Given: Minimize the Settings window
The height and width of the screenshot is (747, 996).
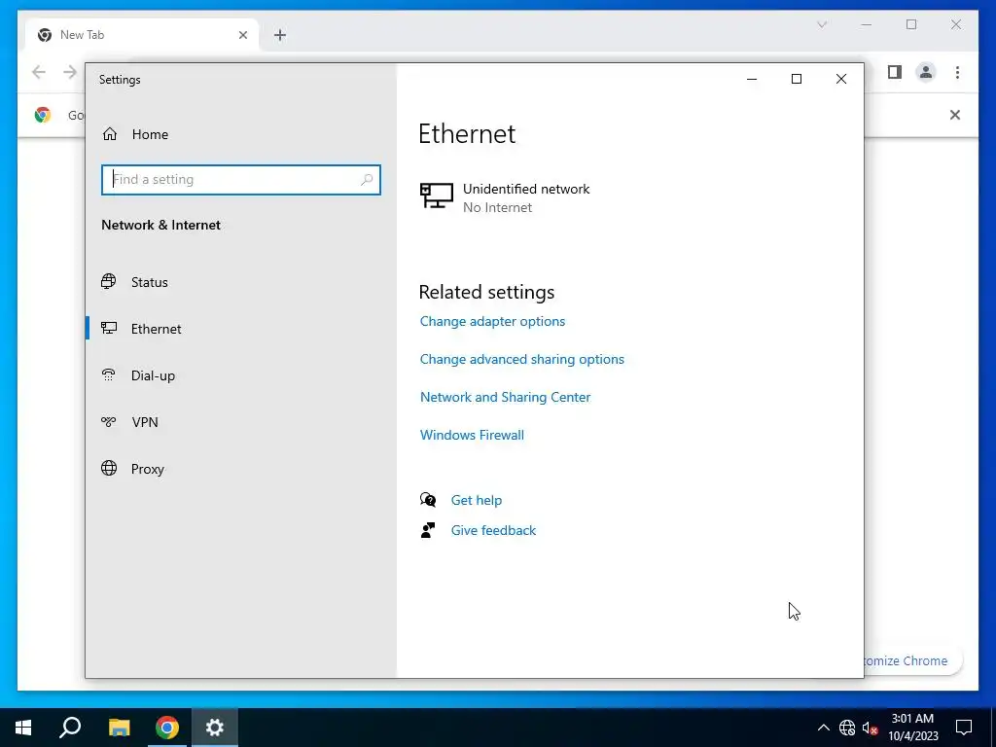Looking at the screenshot, I should [752, 79].
